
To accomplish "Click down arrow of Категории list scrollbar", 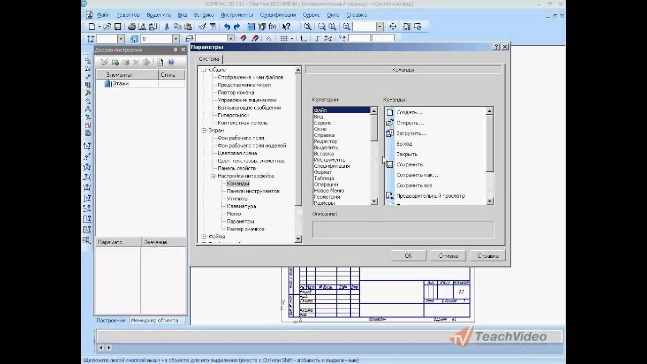I will 374,201.
